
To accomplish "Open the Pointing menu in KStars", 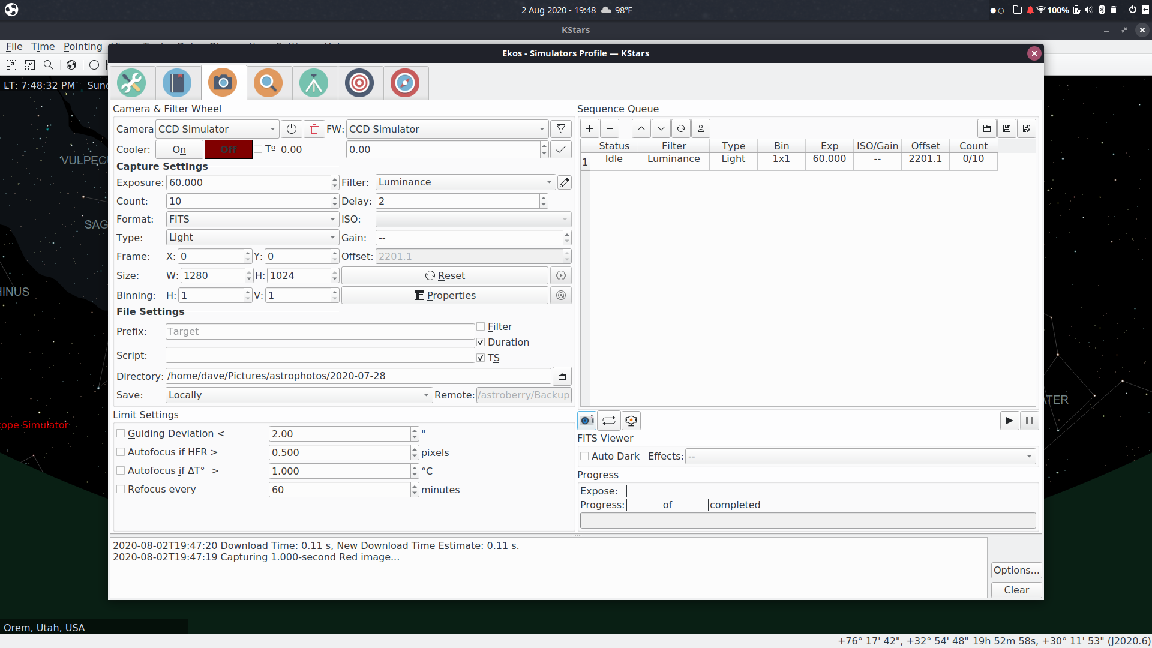I will click(x=83, y=46).
